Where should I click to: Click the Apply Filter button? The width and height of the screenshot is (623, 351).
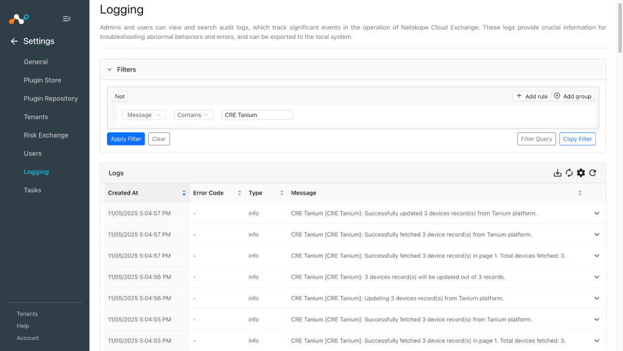point(126,139)
